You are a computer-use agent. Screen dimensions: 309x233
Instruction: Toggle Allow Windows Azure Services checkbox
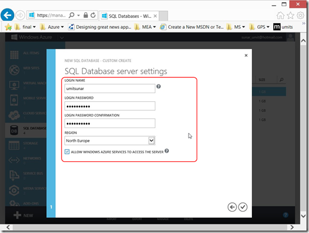click(x=67, y=151)
